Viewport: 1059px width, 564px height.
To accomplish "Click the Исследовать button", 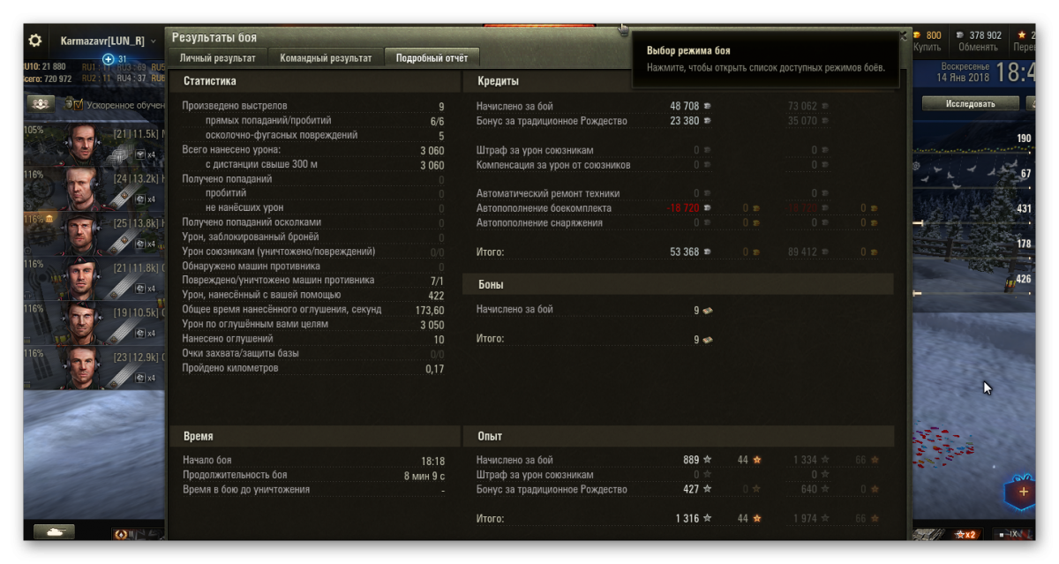I will point(970,103).
